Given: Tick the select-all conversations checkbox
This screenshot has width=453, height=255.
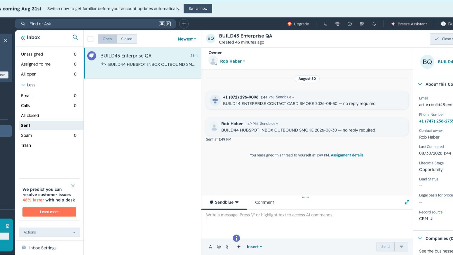Looking at the screenshot, I should click(x=90, y=39).
